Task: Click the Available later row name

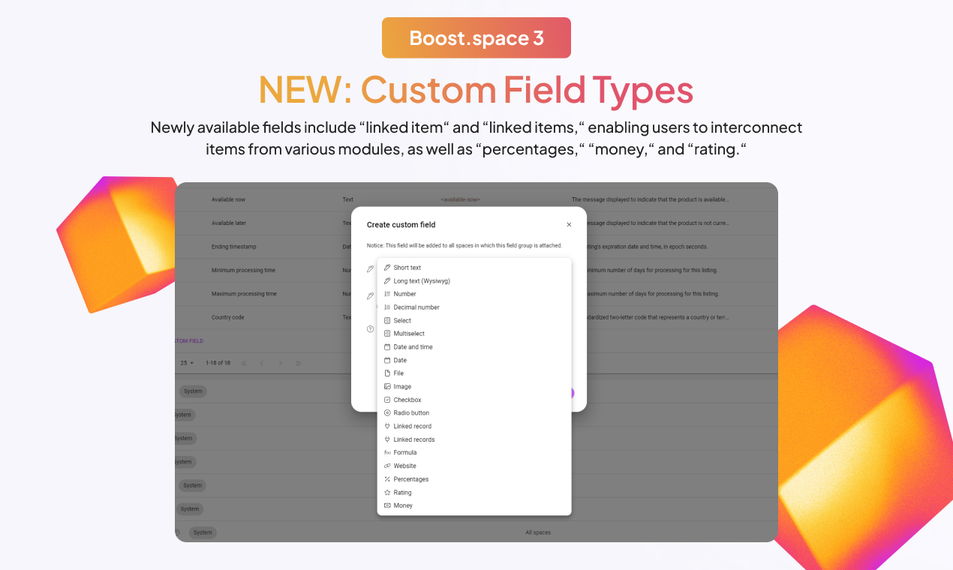Action: [229, 223]
